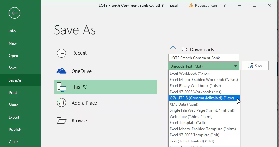Select Add a Place
Image resolution: width=279 pixels, height=147 pixels.
pos(105,103)
